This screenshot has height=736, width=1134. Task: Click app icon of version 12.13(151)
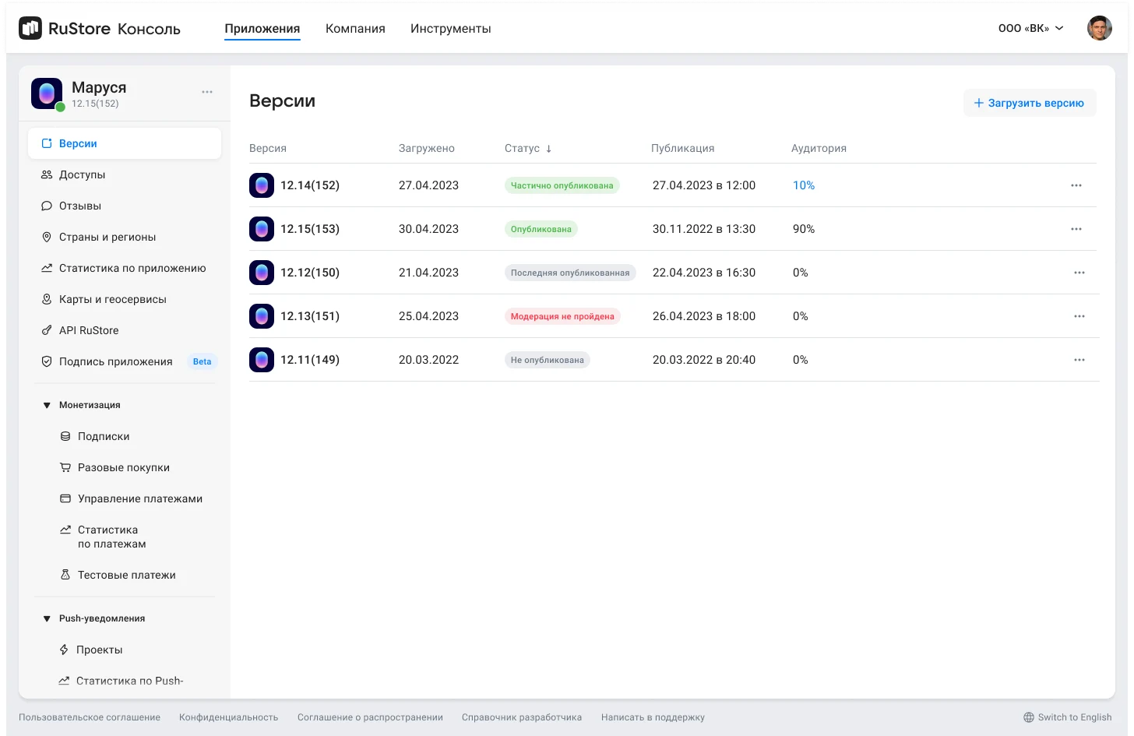(x=262, y=316)
